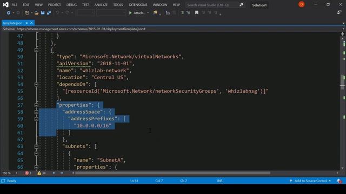The width and height of the screenshot is (346, 194).
Task: Click the horizontal scrollbar thumb
Action: (172, 173)
